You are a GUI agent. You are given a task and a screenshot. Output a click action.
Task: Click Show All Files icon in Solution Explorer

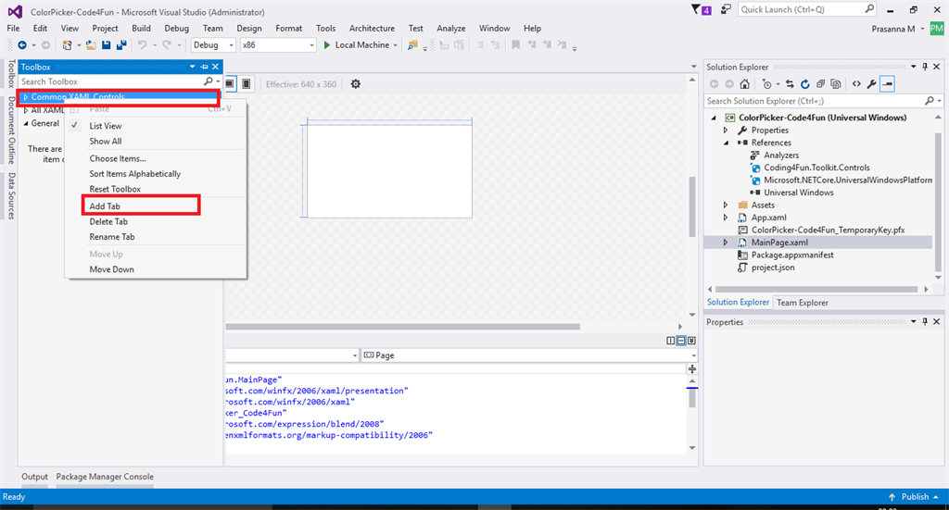coord(836,84)
